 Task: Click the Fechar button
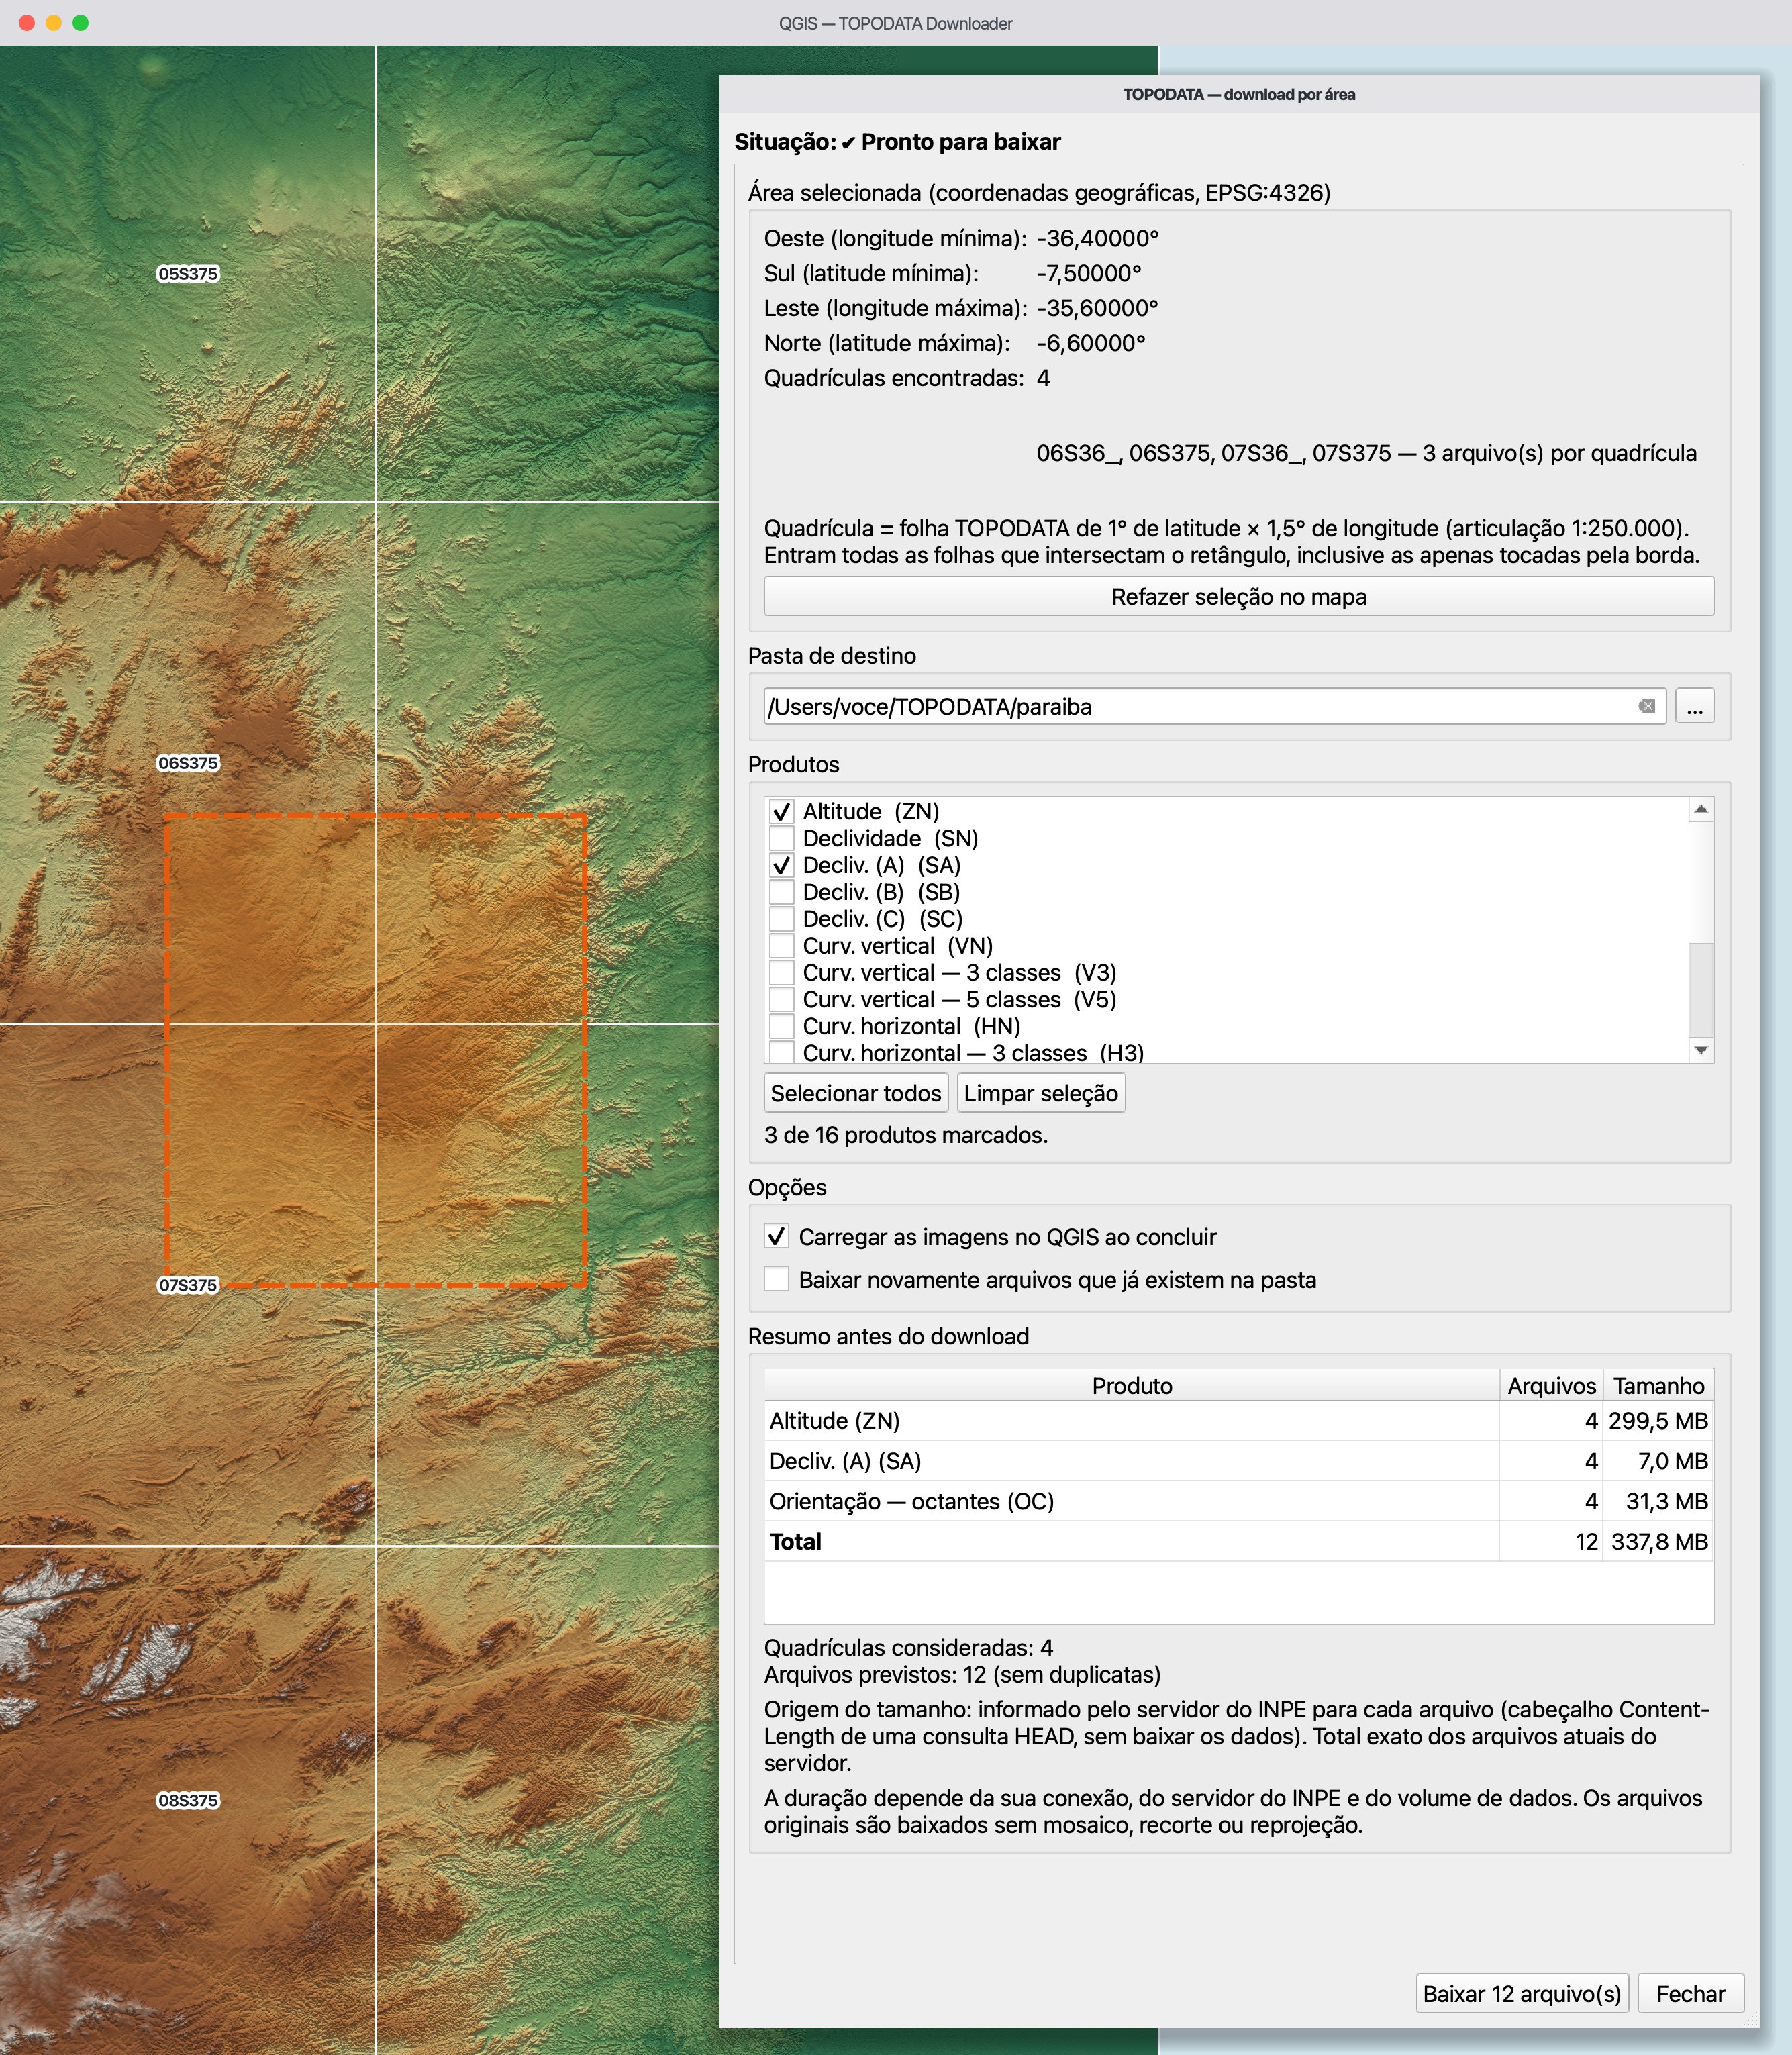coord(1690,1994)
